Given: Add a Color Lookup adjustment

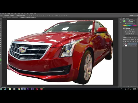Looking at the screenshot, I should coord(134,32).
